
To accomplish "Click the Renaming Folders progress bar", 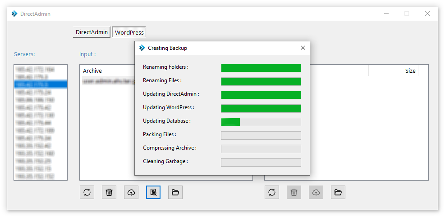I will [x=261, y=68].
